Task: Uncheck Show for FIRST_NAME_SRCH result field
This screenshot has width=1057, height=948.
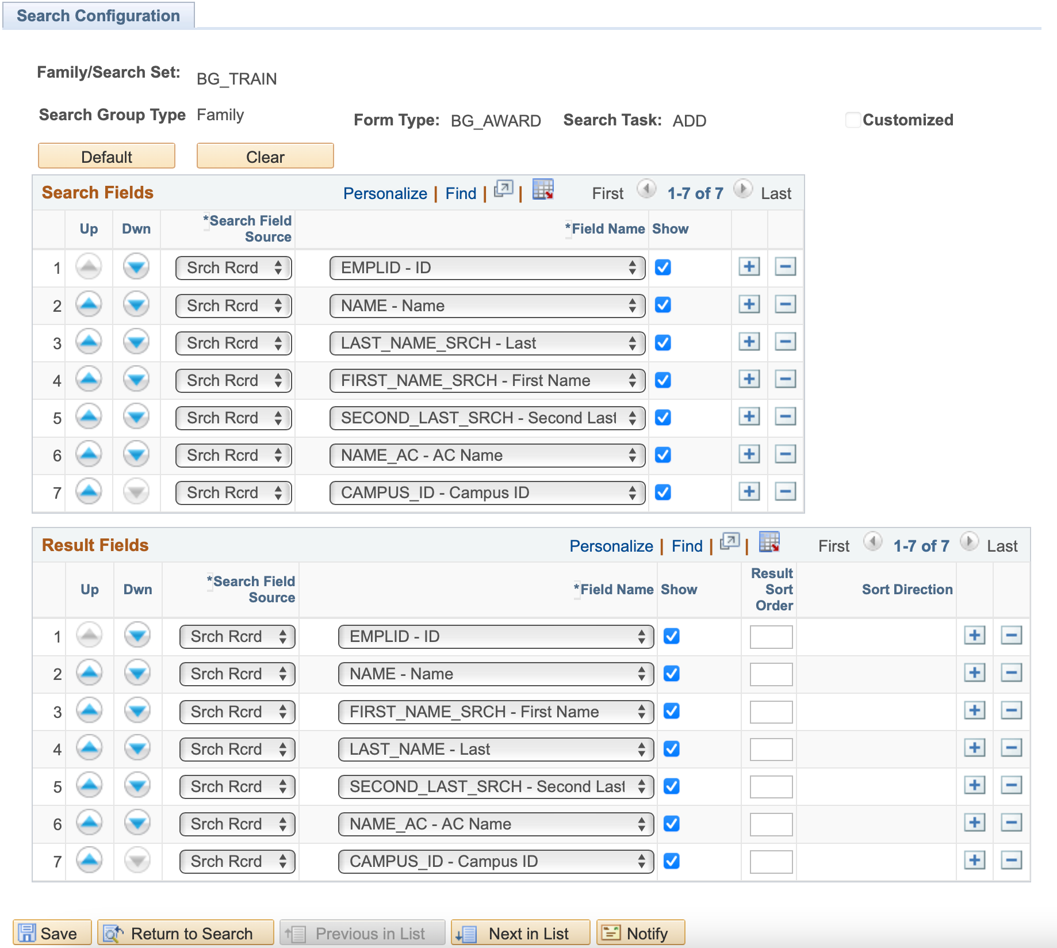Action: tap(672, 711)
